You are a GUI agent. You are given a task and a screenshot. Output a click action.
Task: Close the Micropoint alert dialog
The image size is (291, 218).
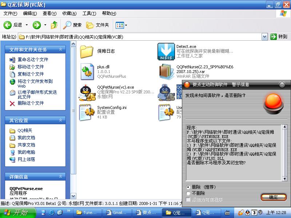click(x=282, y=85)
